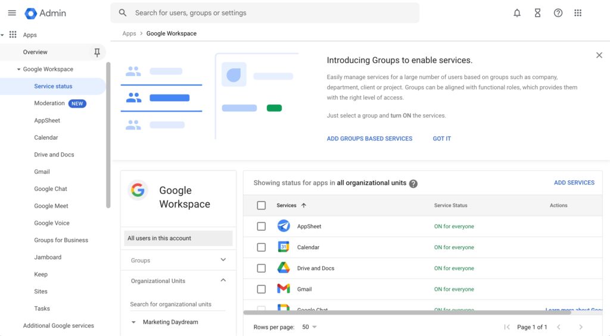Image resolution: width=610 pixels, height=336 pixels.
Task: Click the Apps grid icon in sidebar
Action: click(x=13, y=34)
